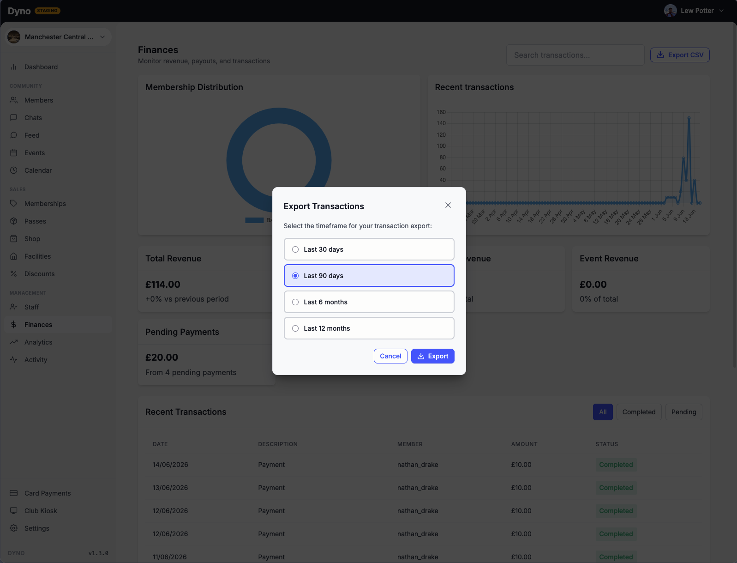Screen dimensions: 737x563
Task: Select the Last 30 days radio button
Action: coord(295,249)
